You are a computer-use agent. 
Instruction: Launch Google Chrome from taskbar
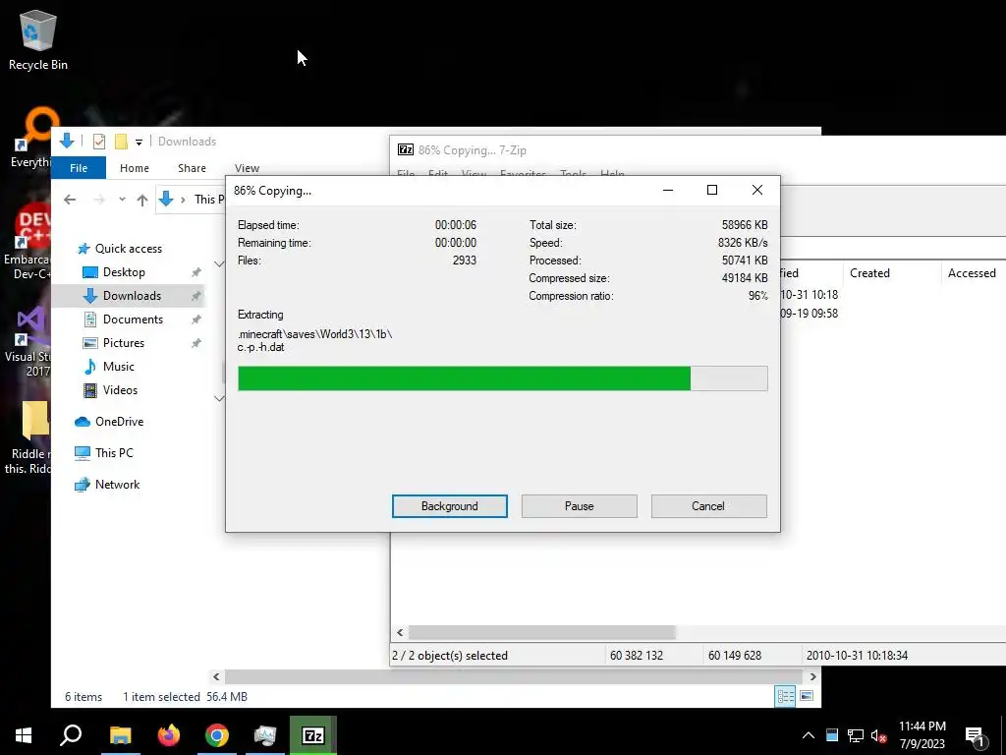pos(217,735)
